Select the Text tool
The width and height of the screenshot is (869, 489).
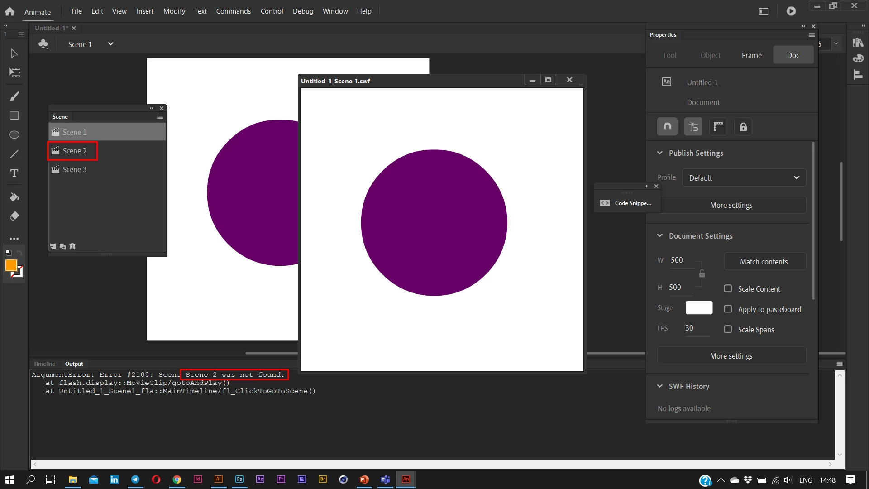(x=14, y=173)
